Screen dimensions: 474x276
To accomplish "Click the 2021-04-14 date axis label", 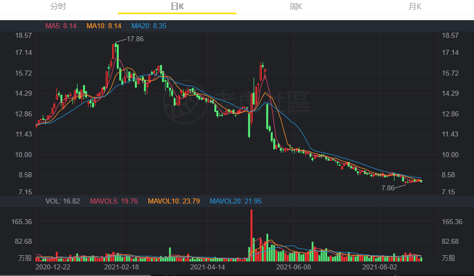I will [207, 267].
